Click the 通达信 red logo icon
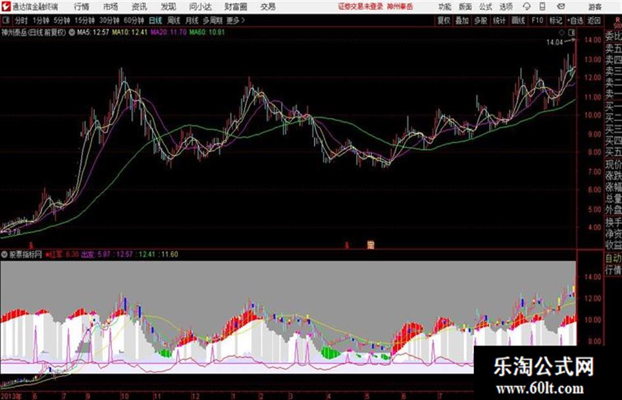622x400 pixels. [x=6, y=7]
